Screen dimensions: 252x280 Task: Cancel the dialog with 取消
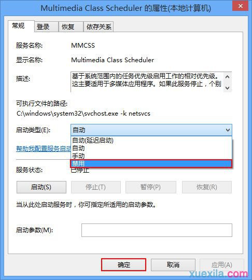[173, 264]
